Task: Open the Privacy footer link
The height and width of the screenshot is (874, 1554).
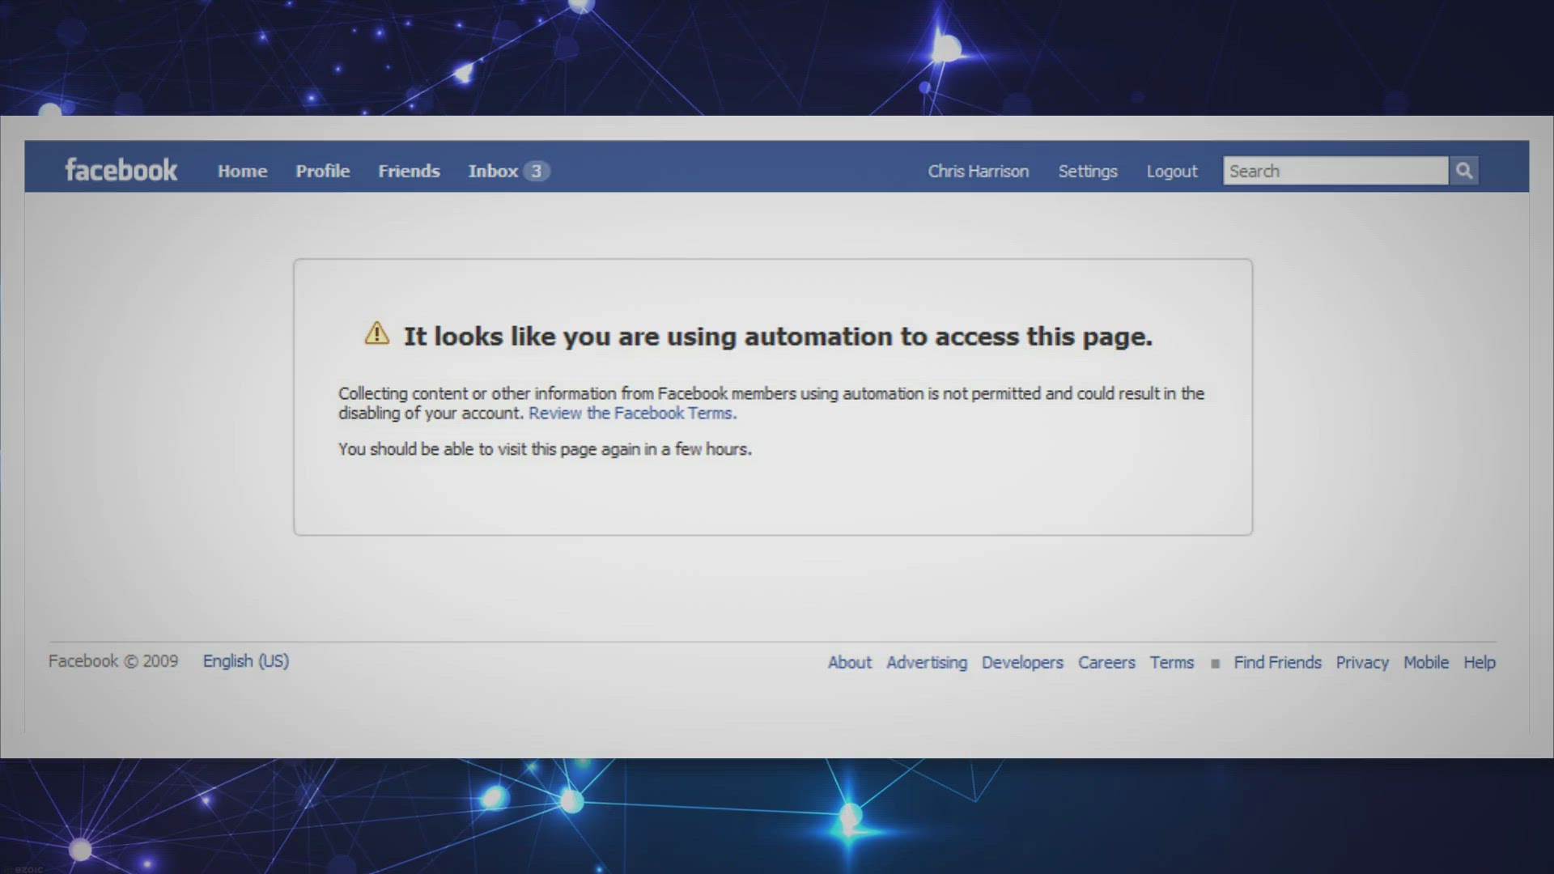Action: [x=1362, y=662]
